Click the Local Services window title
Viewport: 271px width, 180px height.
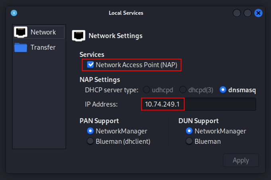[x=126, y=13]
